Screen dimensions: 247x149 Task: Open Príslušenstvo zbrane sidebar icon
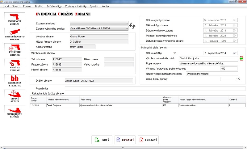(x=14, y=35)
